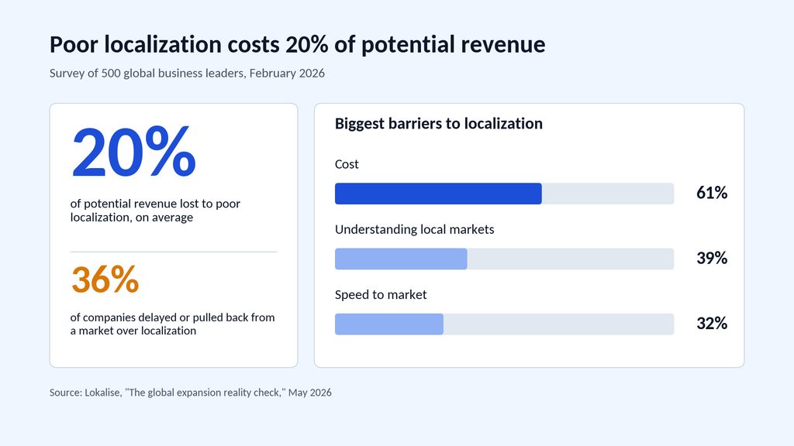
Task: Click the text "of potential revenue lost to poor localization, on average"
Action: point(155,211)
